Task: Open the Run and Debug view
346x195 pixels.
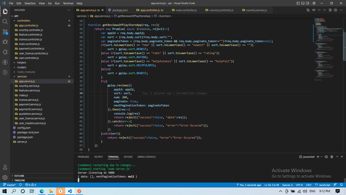Action: (5, 42)
